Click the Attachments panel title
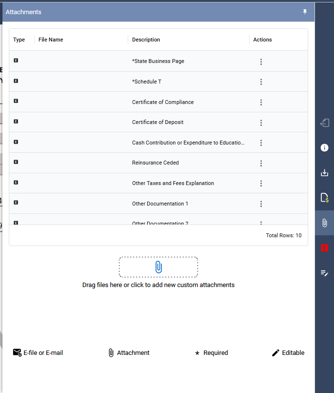The height and width of the screenshot is (393, 334). coord(23,12)
